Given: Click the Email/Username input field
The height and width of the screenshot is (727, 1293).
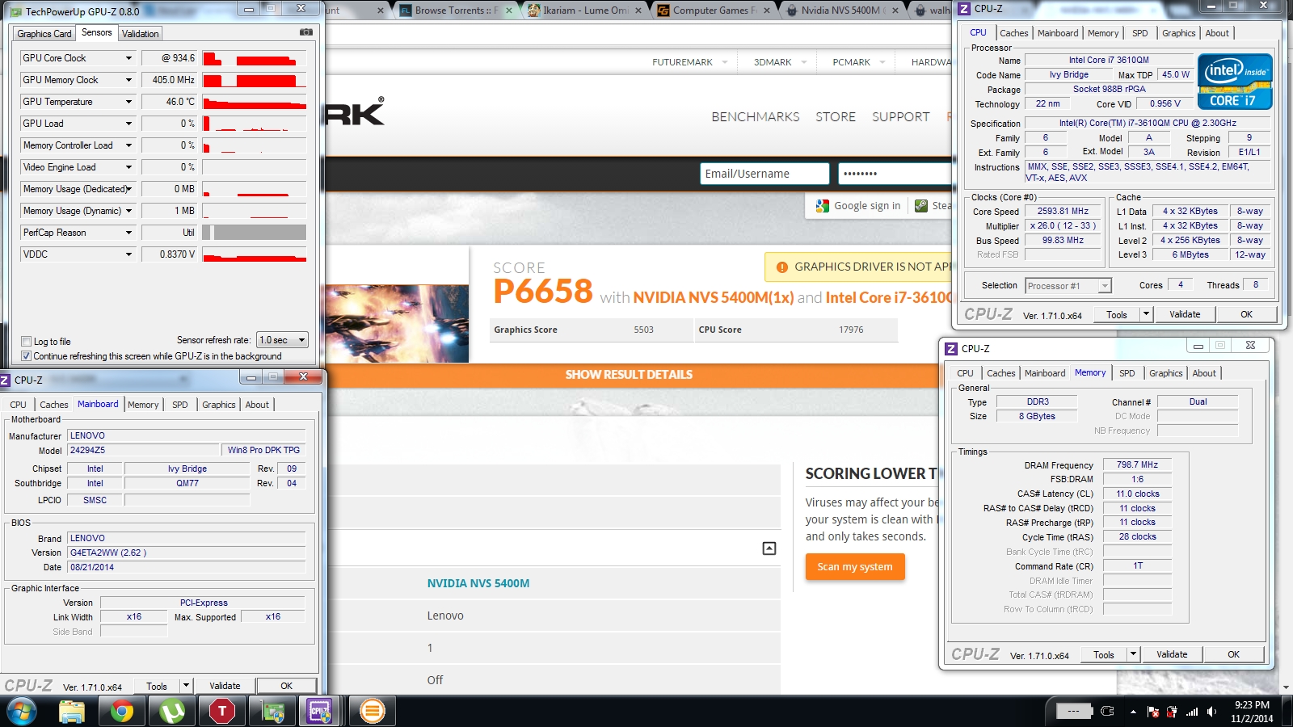Looking at the screenshot, I should [x=764, y=174].
